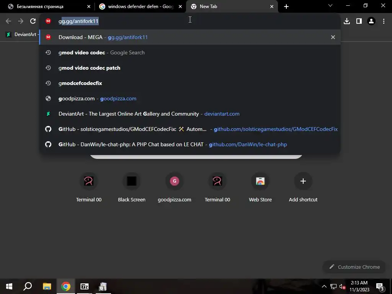
Task: Open 7-Zip from taskbar
Action: point(85,286)
